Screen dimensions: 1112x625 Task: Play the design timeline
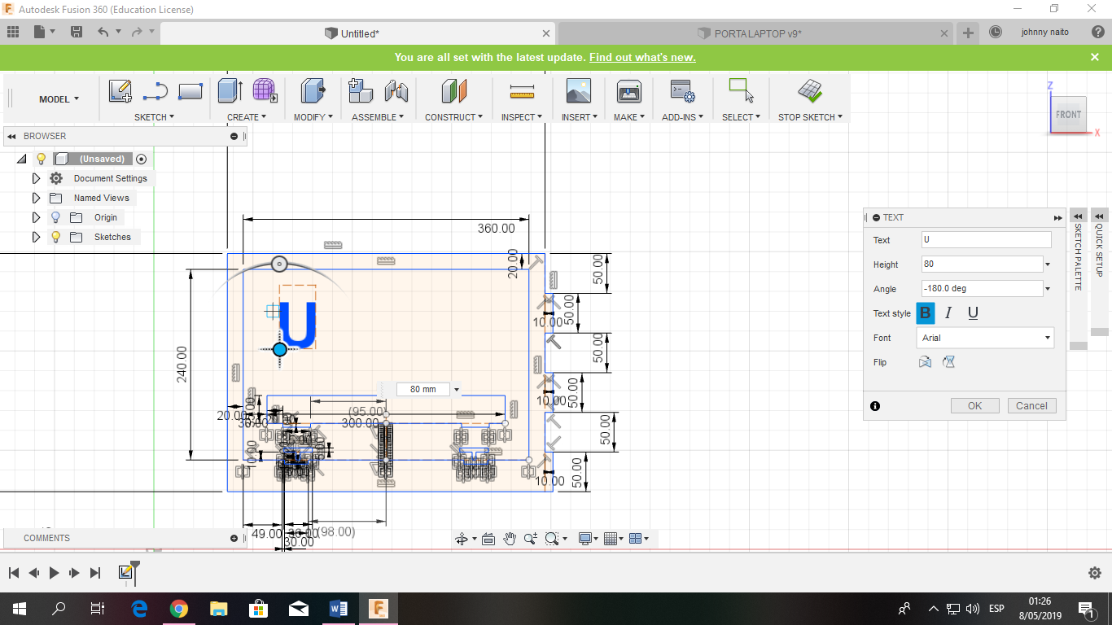pos(54,573)
